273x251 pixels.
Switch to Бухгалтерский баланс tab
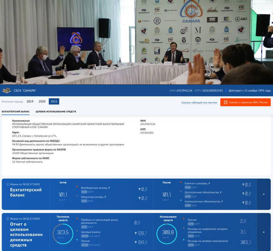click(15, 111)
